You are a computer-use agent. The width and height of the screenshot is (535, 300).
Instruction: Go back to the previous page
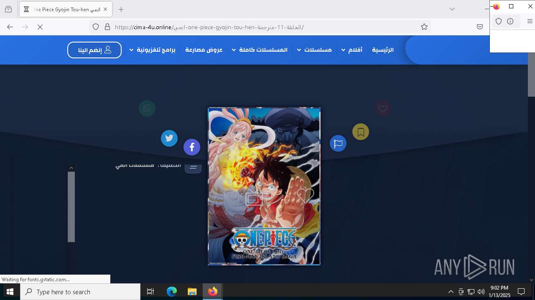coord(10,27)
